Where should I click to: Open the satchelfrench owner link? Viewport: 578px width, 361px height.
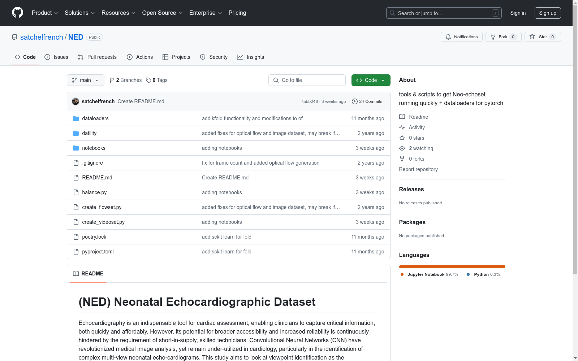pos(42,37)
